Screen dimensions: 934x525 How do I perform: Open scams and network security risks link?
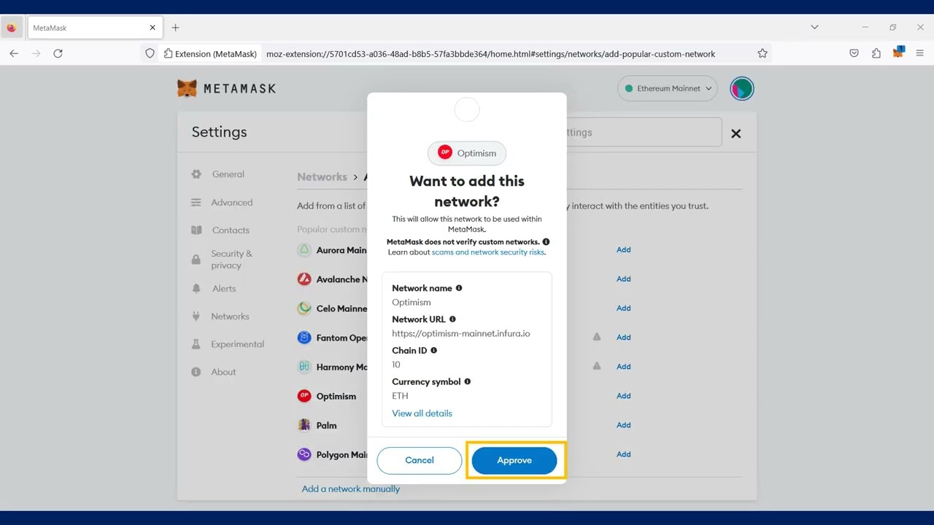(x=487, y=252)
